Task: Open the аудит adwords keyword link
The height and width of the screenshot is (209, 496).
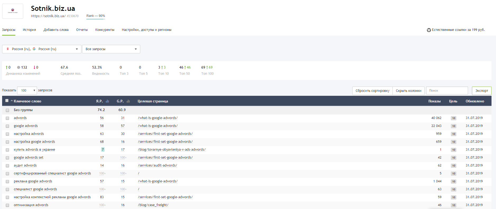Action: [x=25, y=165]
